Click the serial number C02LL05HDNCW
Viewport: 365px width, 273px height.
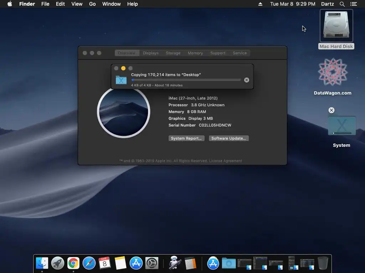pos(215,125)
